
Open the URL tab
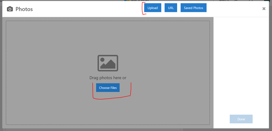(x=171, y=8)
